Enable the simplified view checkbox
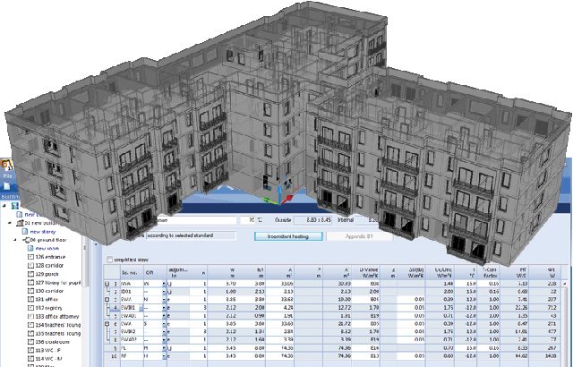Viewport: 573px width, 367px height. pyautogui.click(x=109, y=260)
